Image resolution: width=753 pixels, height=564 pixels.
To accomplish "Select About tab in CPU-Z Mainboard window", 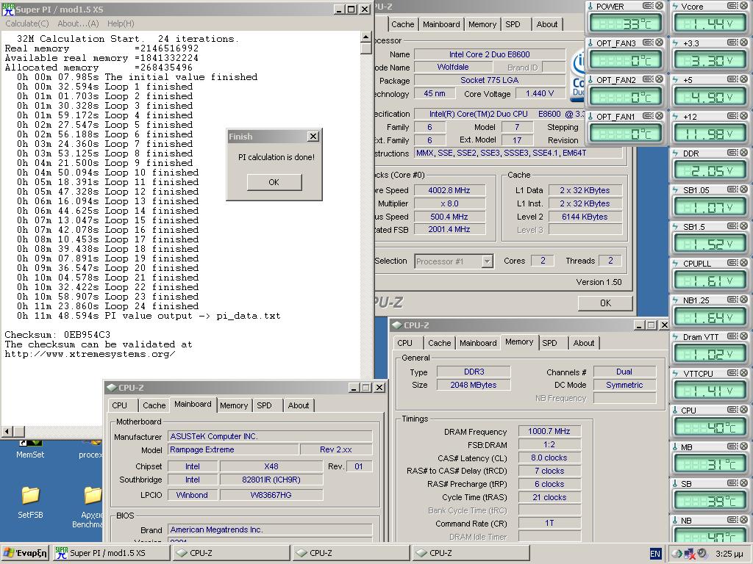I will point(299,405).
